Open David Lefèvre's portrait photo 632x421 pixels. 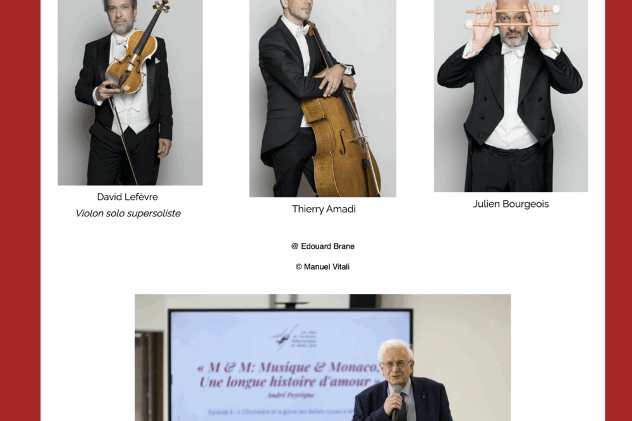click(130, 93)
